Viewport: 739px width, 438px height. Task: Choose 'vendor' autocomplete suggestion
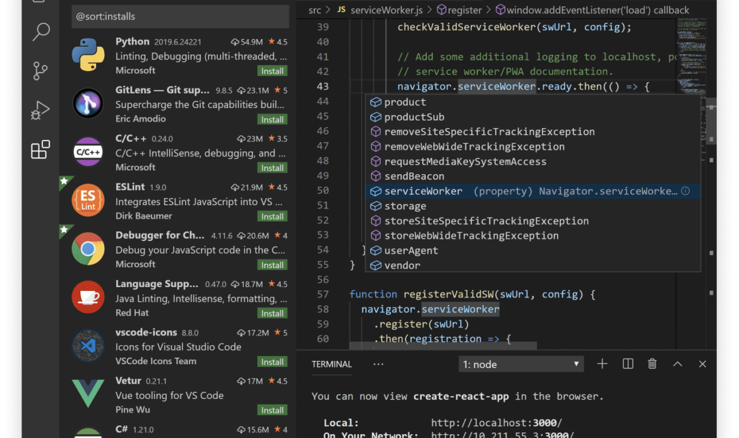532,265
